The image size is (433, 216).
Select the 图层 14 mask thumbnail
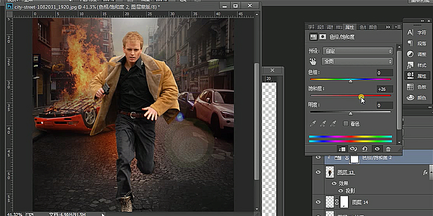(344, 202)
